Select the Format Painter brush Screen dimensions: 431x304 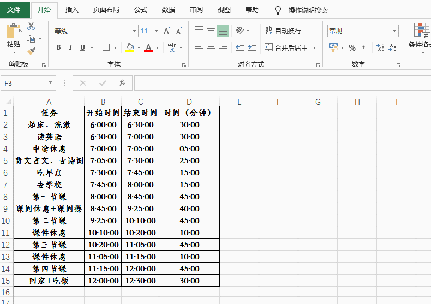point(31,51)
